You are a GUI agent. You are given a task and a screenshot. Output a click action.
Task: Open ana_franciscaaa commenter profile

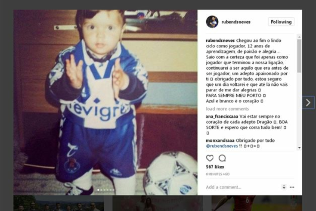[222, 117]
